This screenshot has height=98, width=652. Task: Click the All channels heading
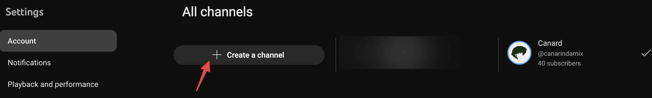[217, 12]
